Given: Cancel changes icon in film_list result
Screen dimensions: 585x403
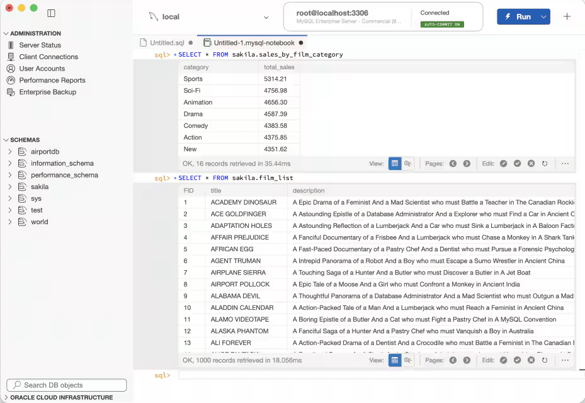Looking at the screenshot, I should (x=531, y=360).
